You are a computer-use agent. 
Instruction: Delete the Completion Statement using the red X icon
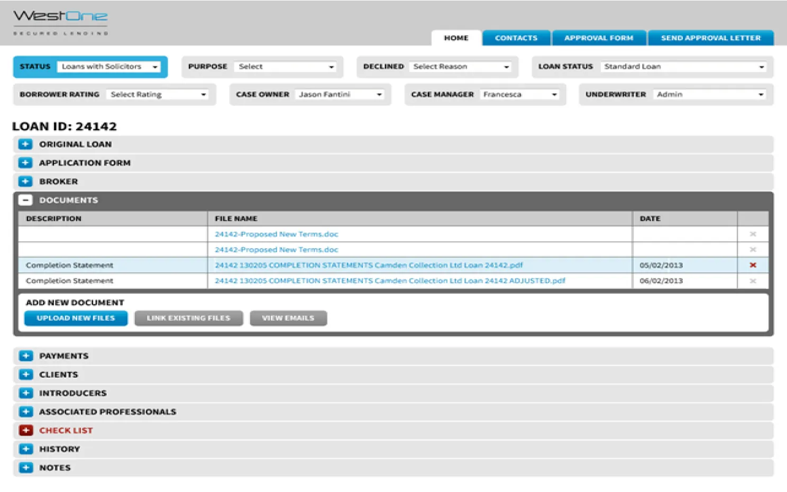[x=753, y=265]
